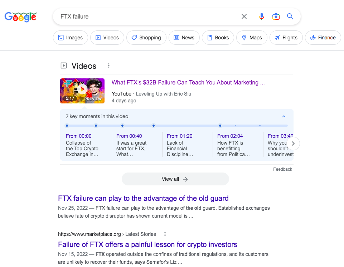
Task: Start voice search with the microphone icon
Action: [x=262, y=16]
